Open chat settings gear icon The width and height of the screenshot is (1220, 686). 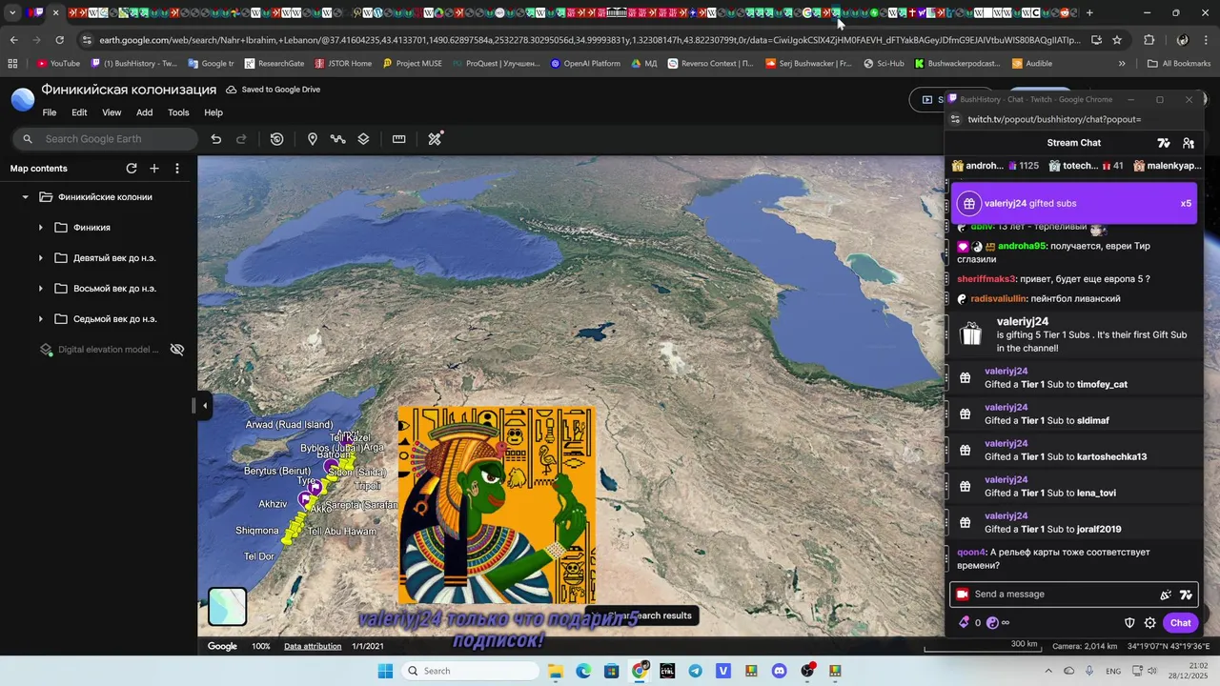[1150, 623]
